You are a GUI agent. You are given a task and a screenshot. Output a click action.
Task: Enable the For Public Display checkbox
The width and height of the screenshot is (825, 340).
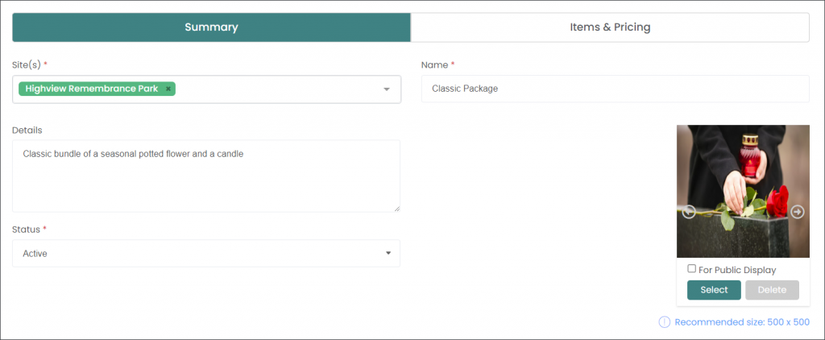coord(692,269)
